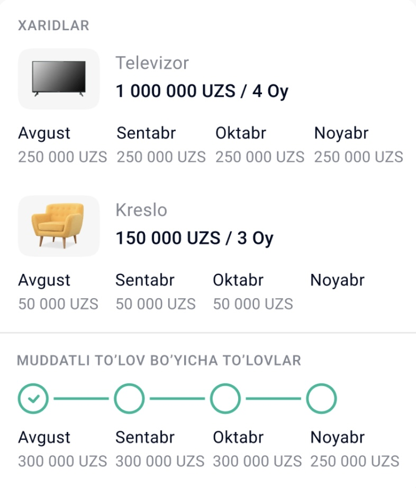Viewport: 416px width, 488px height.
Task: Select the Oktabr payment step circle
Action: point(225,399)
